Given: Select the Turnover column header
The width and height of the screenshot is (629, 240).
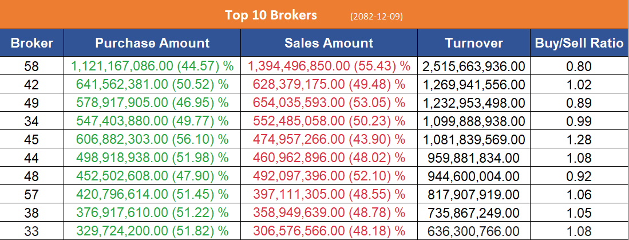Looking at the screenshot, I should click(x=473, y=43).
